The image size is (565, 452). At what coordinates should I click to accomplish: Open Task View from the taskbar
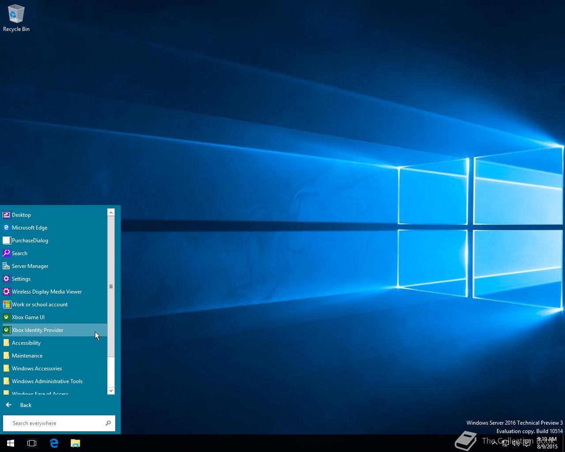pyautogui.click(x=32, y=443)
